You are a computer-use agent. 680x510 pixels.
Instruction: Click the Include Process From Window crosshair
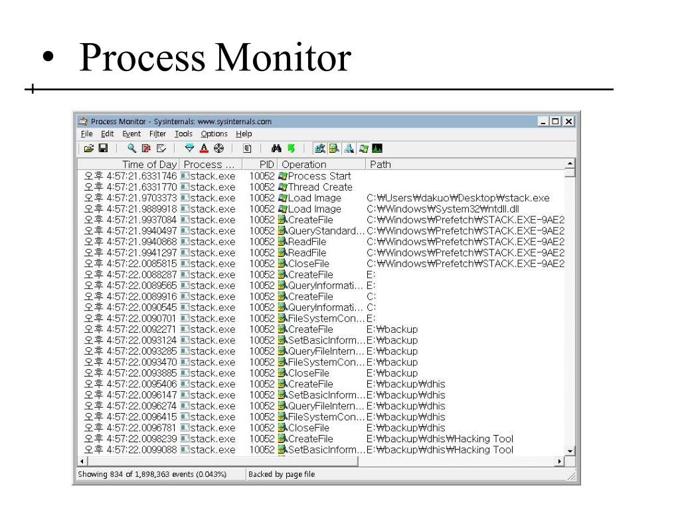[219, 148]
